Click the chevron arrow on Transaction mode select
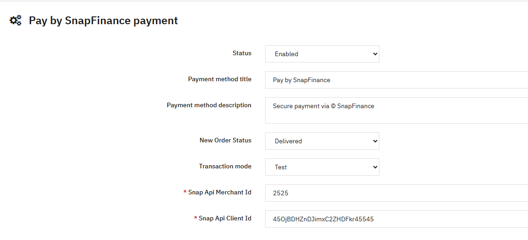Screen dimensions: 528x240 pos(375,167)
